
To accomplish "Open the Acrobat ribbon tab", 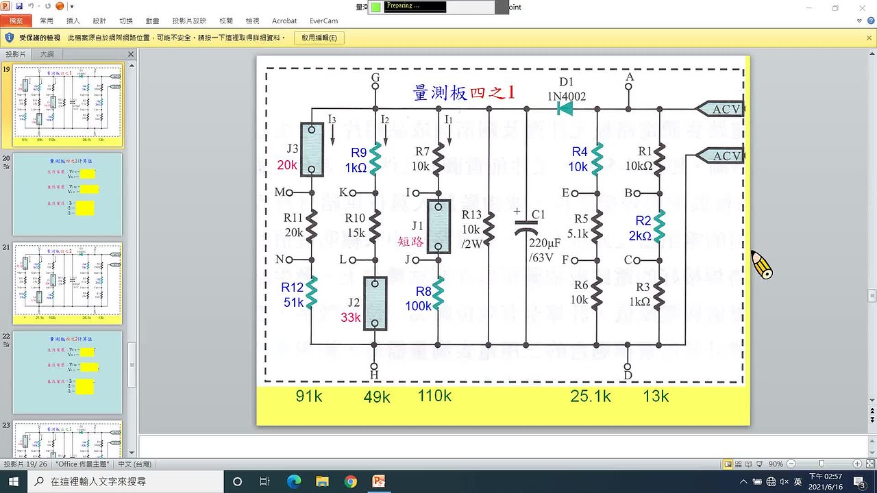I will click(x=284, y=21).
